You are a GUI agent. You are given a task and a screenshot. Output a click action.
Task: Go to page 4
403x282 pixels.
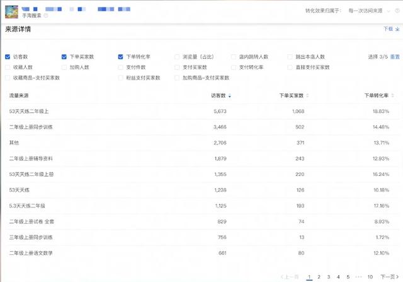(338, 277)
